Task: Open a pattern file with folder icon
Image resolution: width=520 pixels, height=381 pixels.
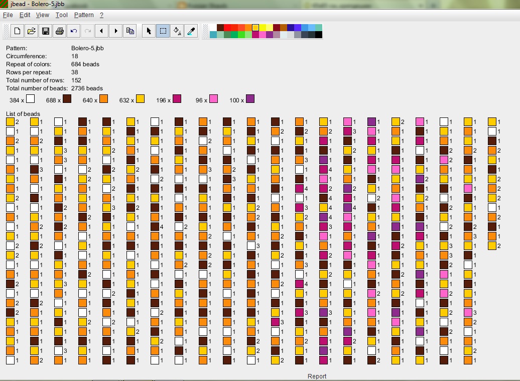Action: click(32, 31)
